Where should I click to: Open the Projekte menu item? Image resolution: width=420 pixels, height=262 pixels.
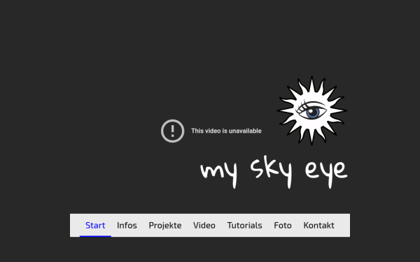pyautogui.click(x=165, y=226)
